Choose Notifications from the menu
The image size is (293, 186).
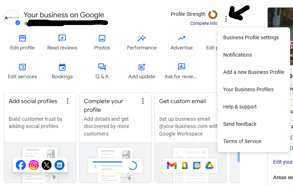point(237,55)
